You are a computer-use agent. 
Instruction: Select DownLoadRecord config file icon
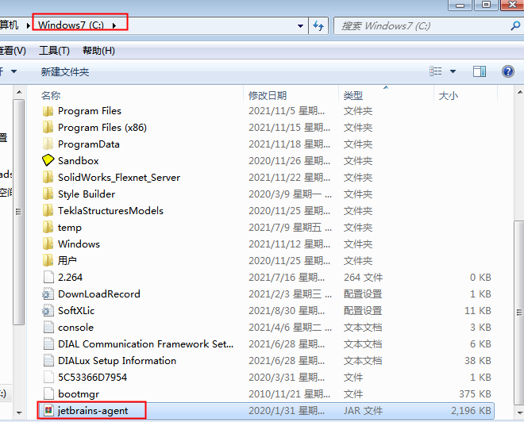[x=48, y=293]
